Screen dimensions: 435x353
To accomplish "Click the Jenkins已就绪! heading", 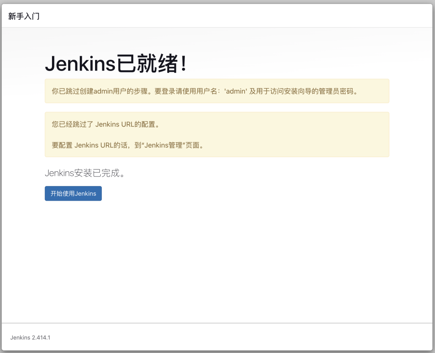I will pos(116,64).
